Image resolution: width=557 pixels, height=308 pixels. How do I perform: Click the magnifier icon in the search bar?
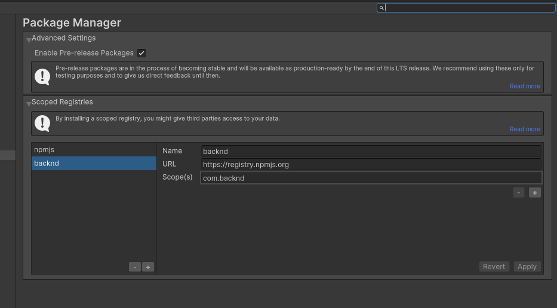click(381, 8)
